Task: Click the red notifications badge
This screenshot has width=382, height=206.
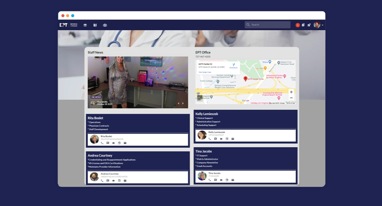Action: 297,25
